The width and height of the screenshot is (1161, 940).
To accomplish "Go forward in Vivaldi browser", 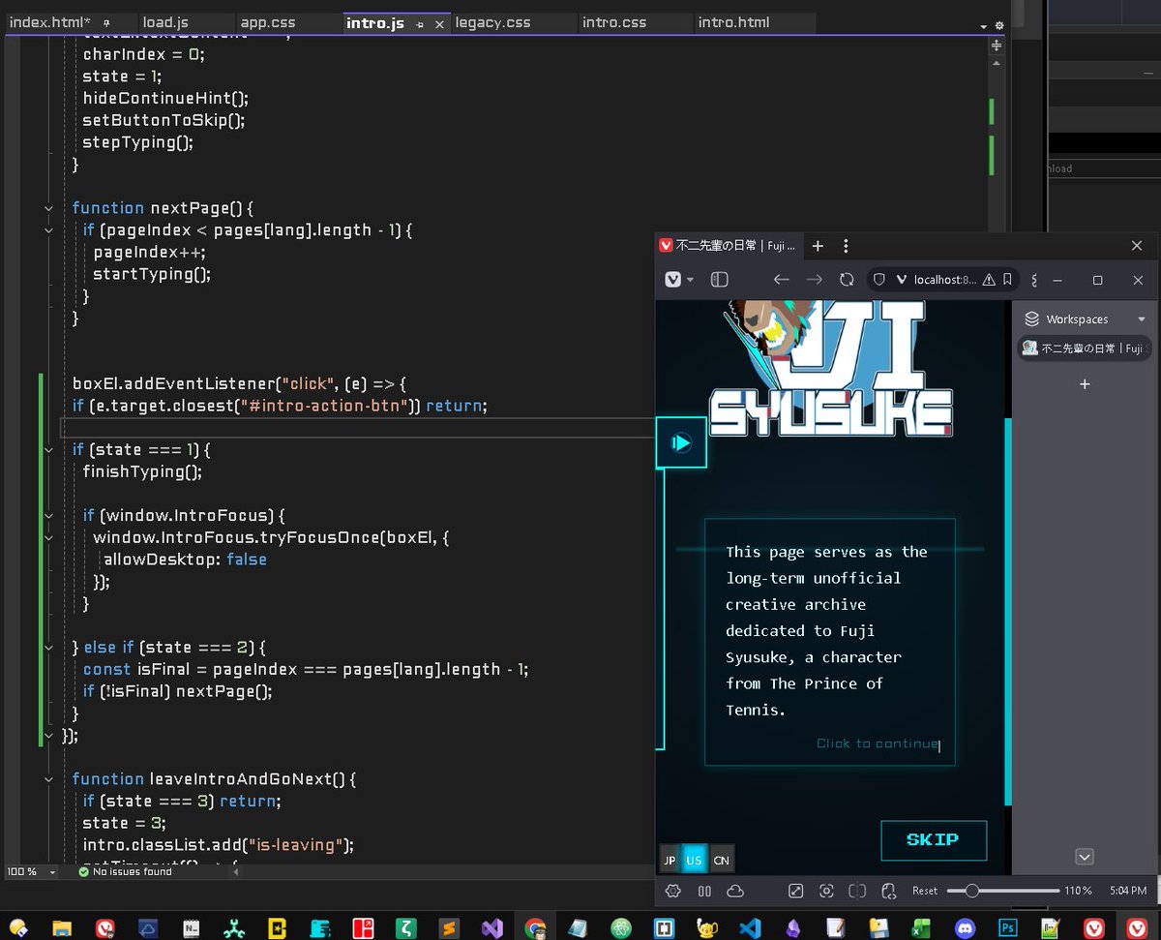I will (815, 279).
